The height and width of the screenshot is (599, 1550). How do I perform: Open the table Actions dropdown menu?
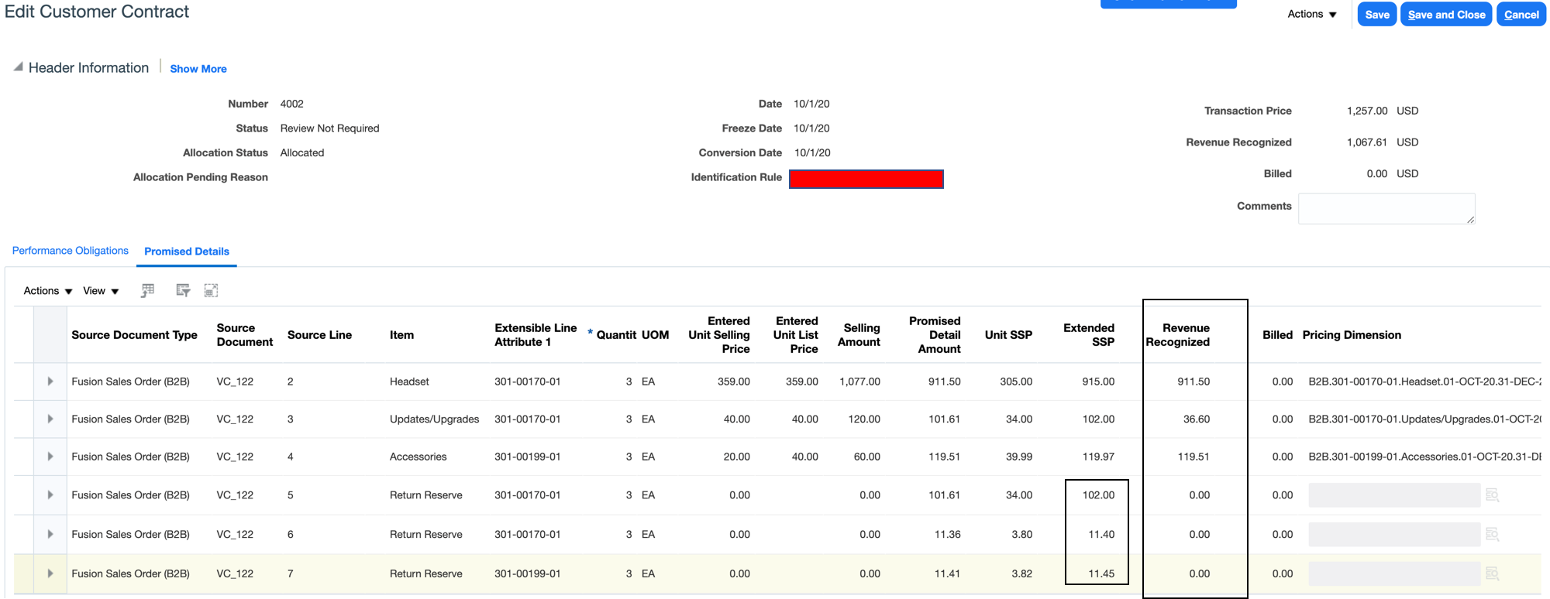click(47, 291)
